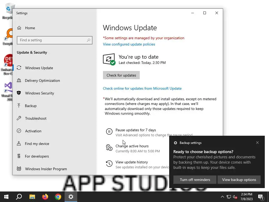Open the Backup settings page
This screenshot has height=202, width=269.
tap(55, 106)
